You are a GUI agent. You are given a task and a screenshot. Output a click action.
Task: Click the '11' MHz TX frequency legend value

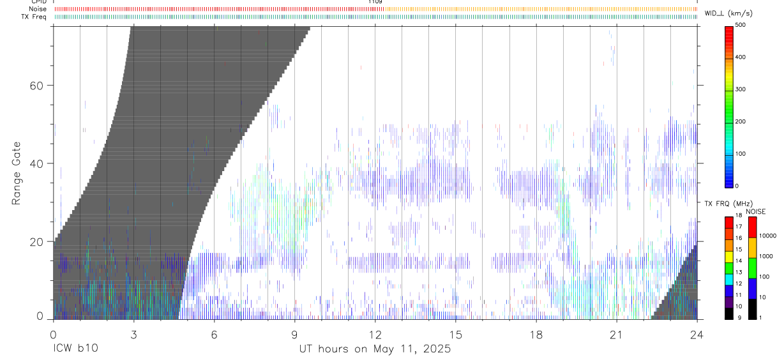[739, 296]
